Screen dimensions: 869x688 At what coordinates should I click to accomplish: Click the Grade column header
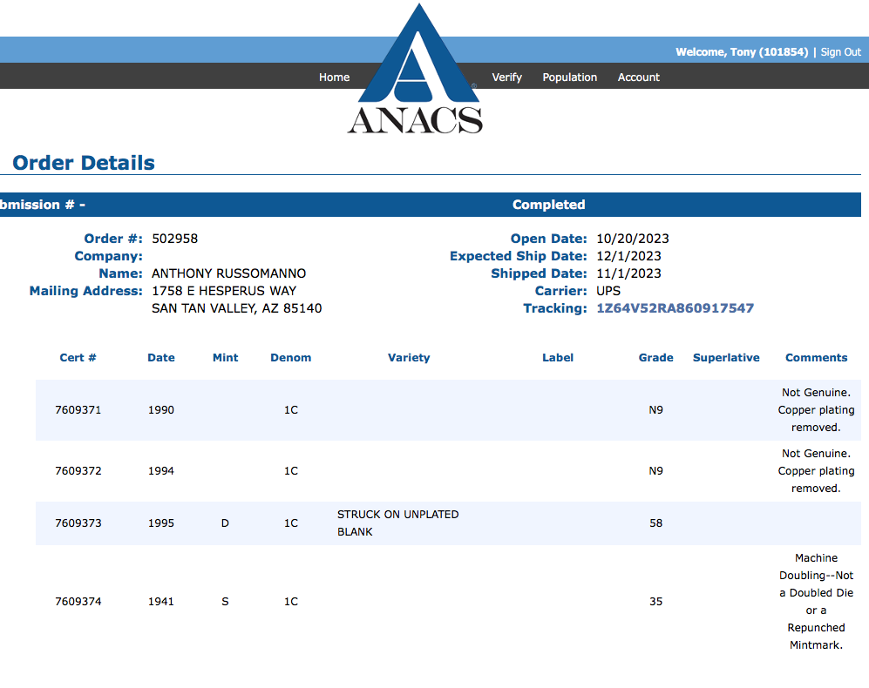[655, 358]
